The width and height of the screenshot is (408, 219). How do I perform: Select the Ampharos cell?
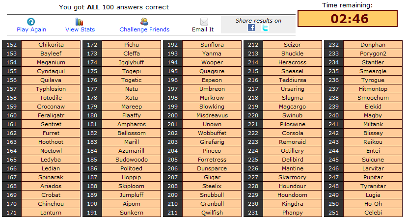[x=132, y=124]
